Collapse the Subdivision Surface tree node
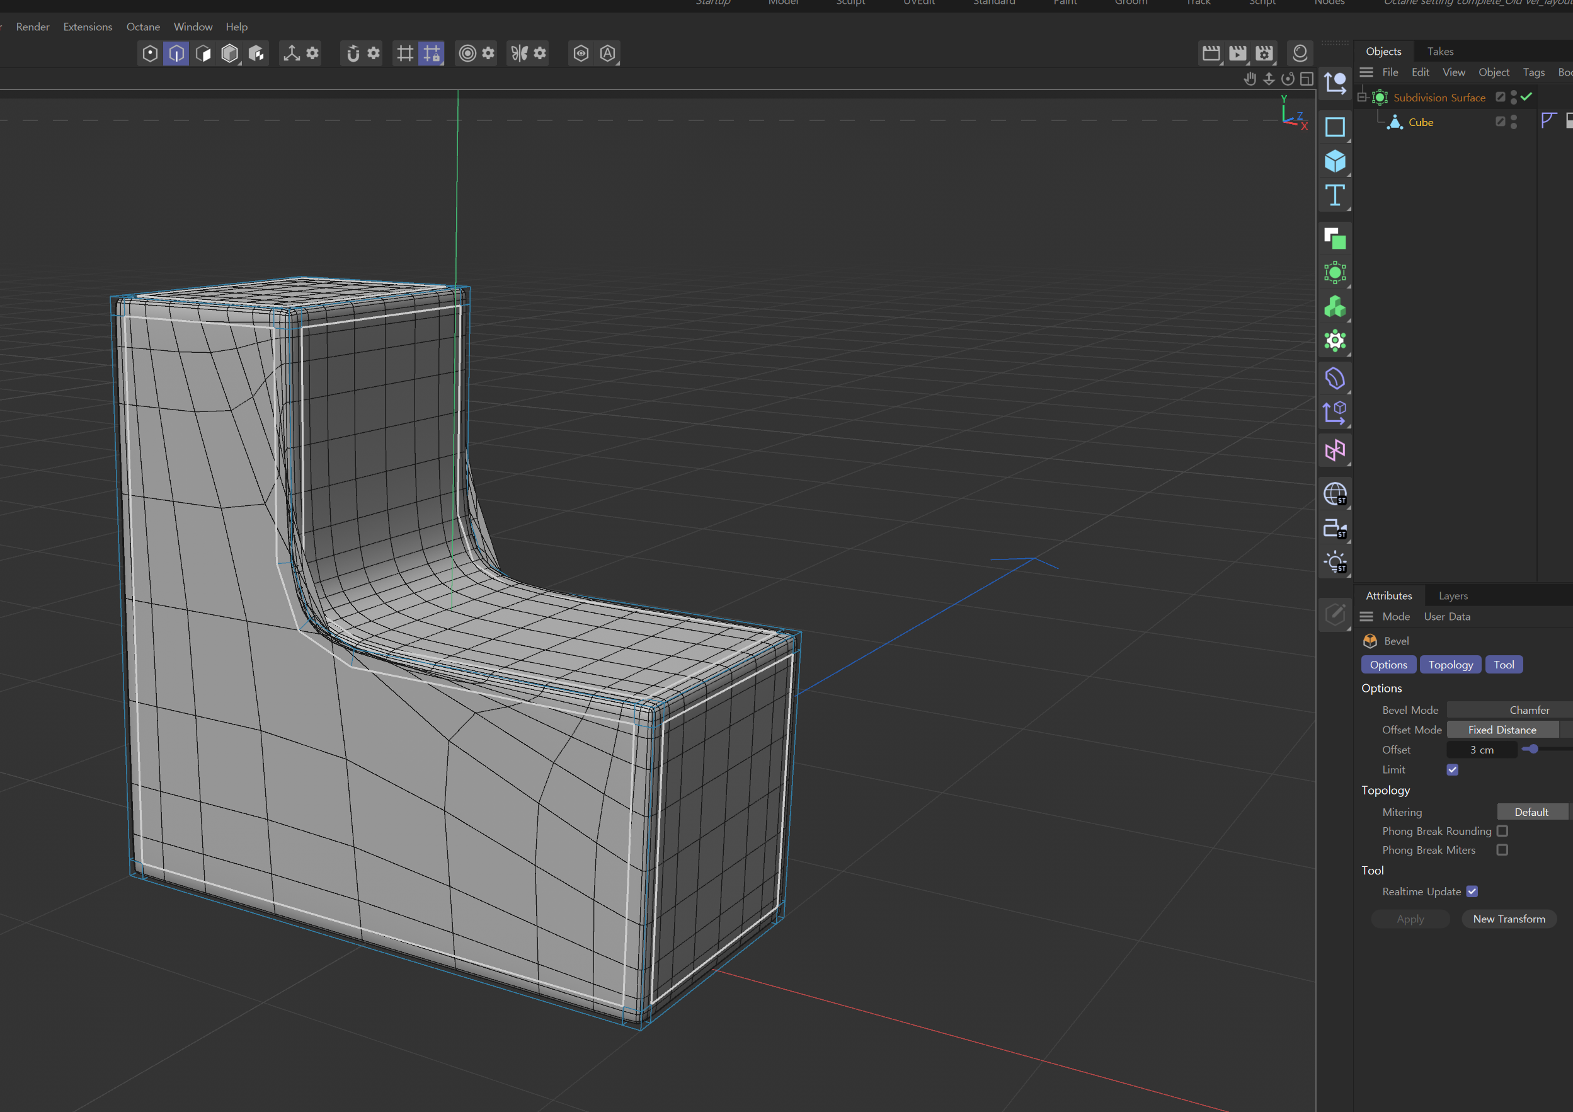Screen dimensions: 1573x1112 point(1362,97)
